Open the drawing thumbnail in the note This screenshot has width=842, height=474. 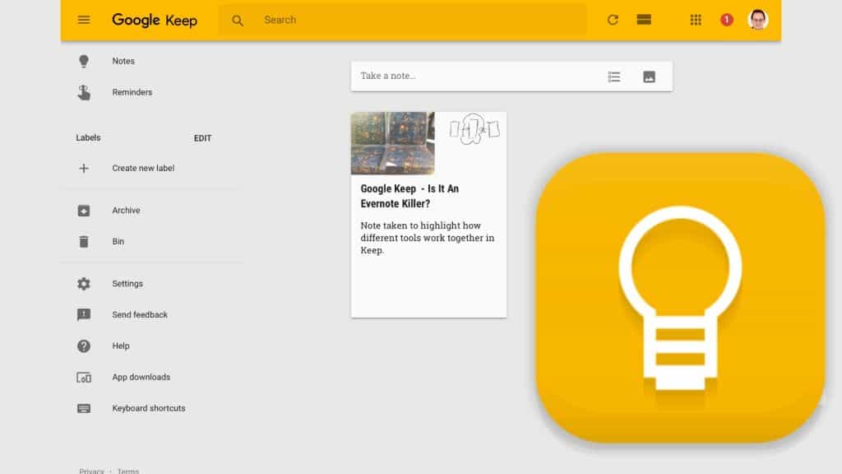click(x=474, y=130)
